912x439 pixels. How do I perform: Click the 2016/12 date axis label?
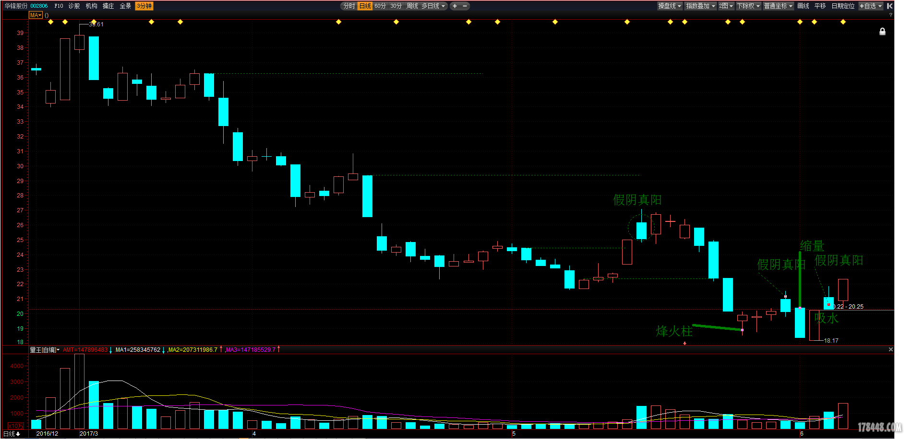point(47,434)
